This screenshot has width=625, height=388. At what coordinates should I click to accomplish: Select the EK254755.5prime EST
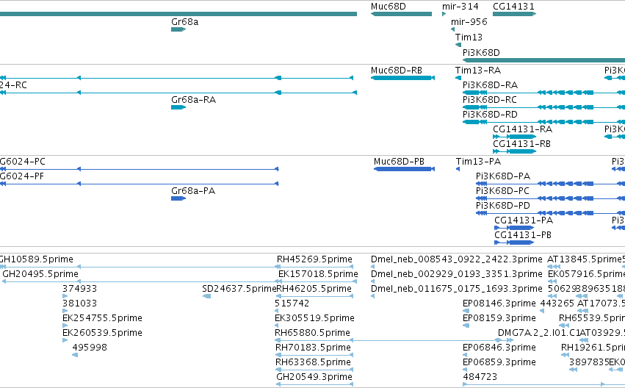102,318
